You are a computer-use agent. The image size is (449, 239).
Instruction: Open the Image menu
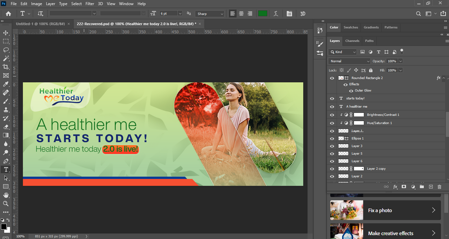click(x=36, y=3)
